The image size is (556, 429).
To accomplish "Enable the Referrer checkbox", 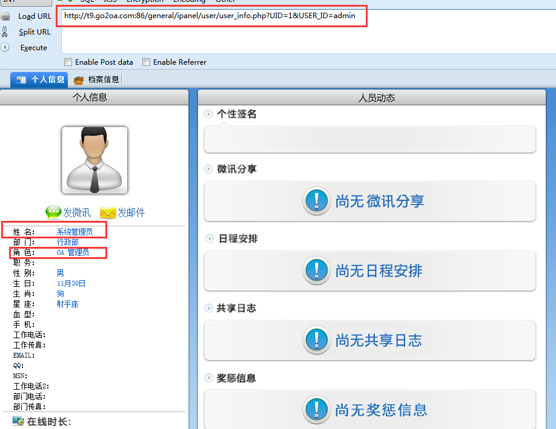I will (x=146, y=62).
